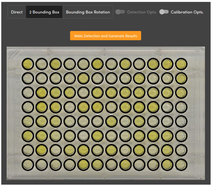Image resolution: width=213 pixels, height=186 pixels.
Task: Select the fourth-row, tenth-column yellow well
Action: click(153, 107)
